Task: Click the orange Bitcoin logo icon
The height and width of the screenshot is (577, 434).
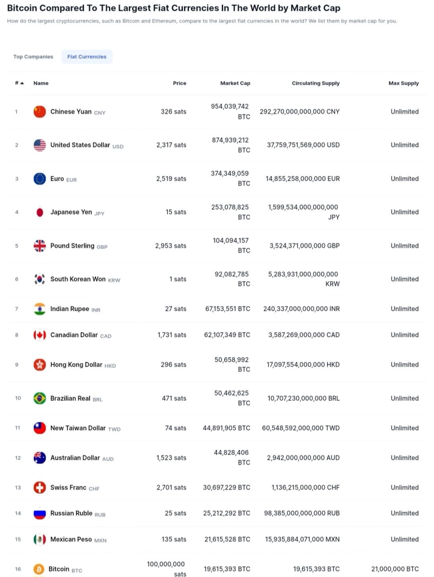Action: 39,569
